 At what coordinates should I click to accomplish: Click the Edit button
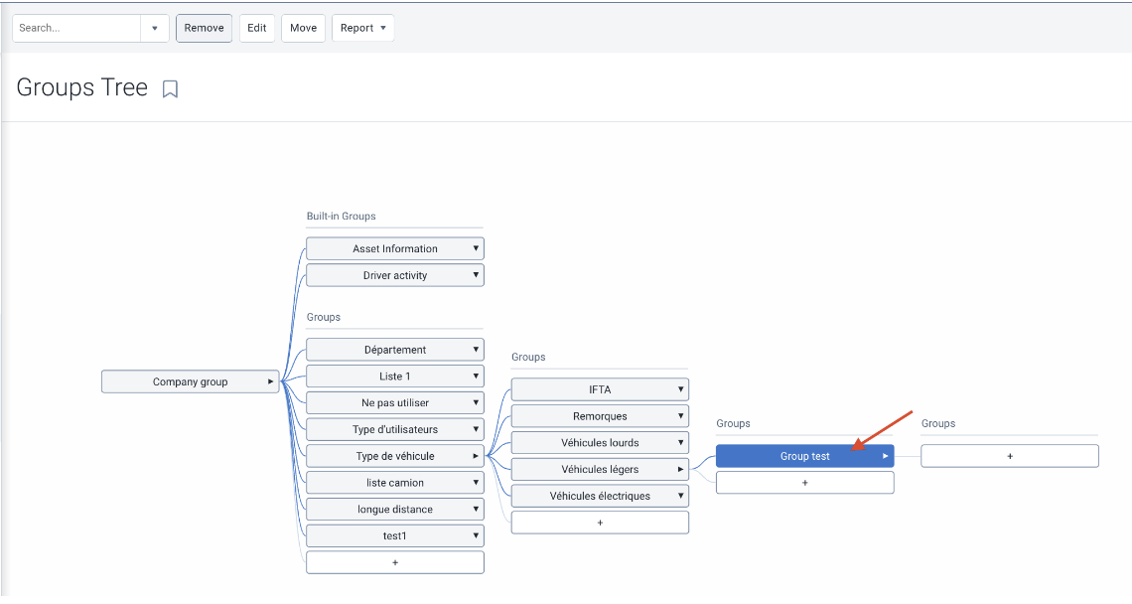pos(257,28)
